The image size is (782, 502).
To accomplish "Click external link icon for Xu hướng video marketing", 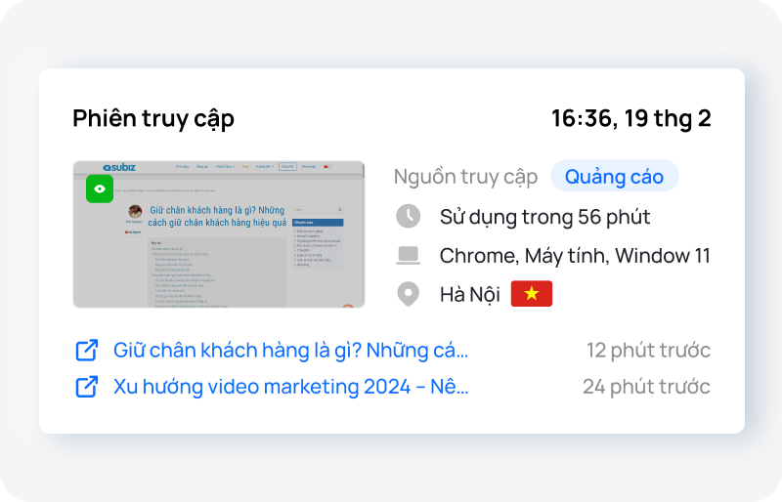I will [x=87, y=387].
